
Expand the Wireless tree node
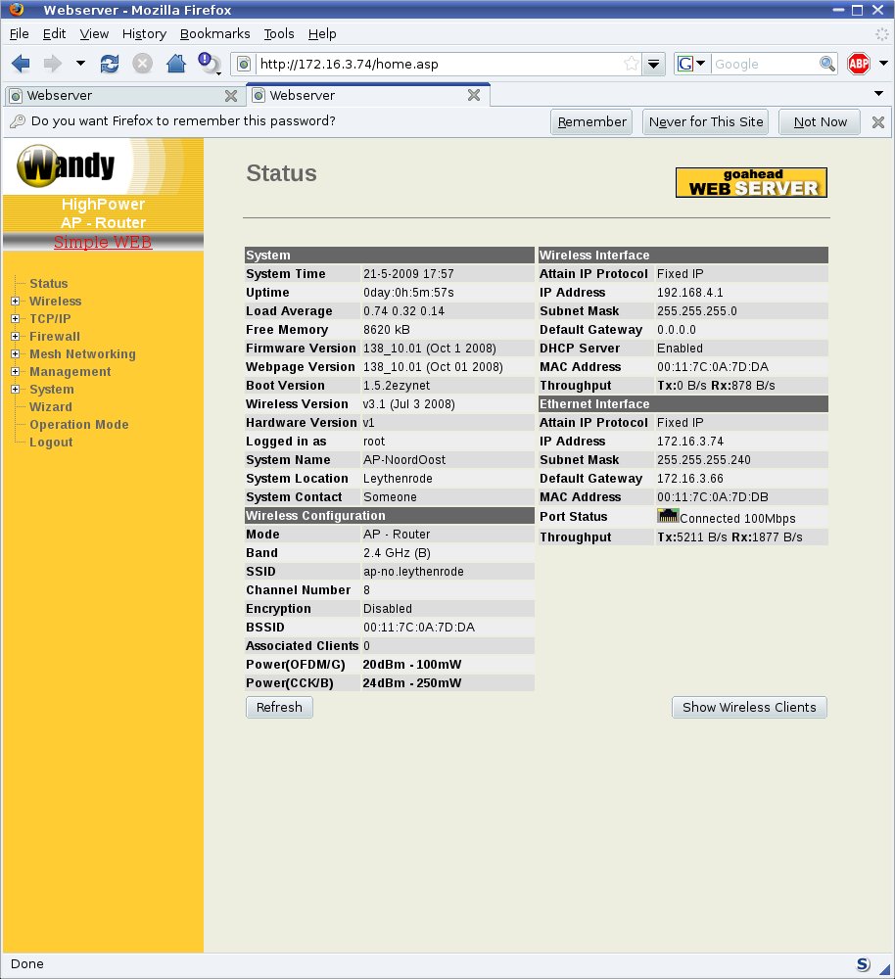click(x=16, y=302)
